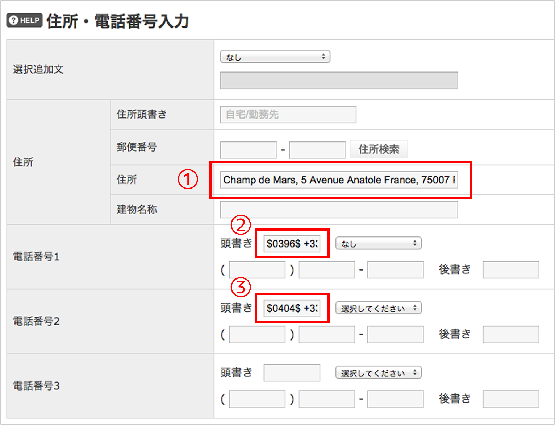
Task: Open the 電話番号2 選択してください dropdown
Action: [378, 308]
